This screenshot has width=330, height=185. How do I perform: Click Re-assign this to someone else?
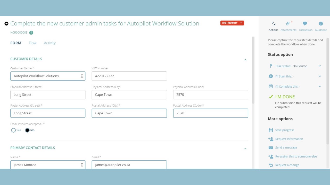[x=296, y=156]
